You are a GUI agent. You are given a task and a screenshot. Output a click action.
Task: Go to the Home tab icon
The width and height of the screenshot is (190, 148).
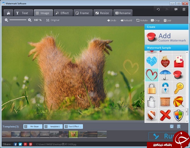coord(9,13)
